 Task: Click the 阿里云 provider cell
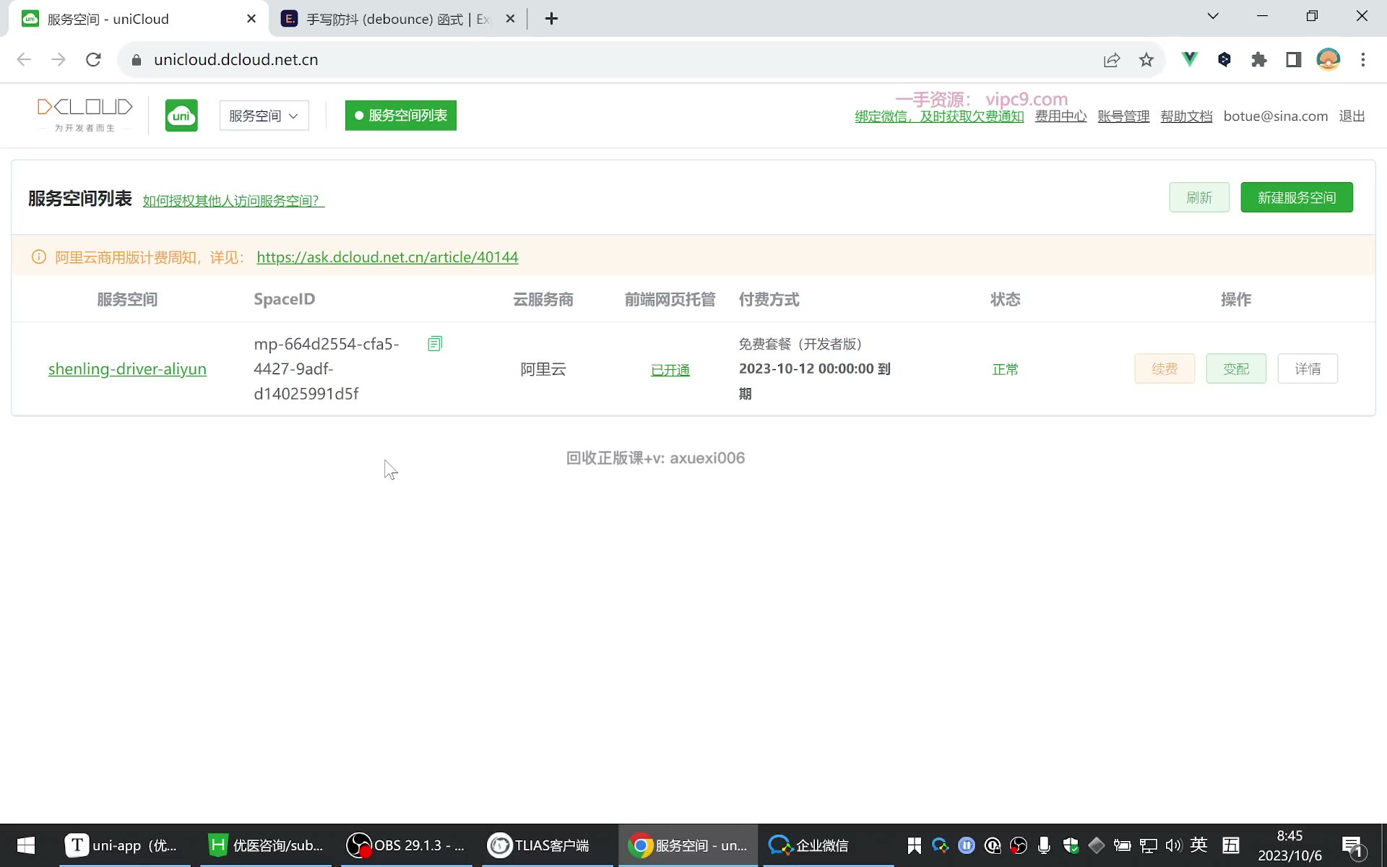tap(543, 369)
